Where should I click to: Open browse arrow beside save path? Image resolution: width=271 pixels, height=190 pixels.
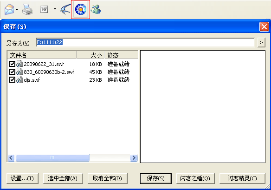point(261,42)
